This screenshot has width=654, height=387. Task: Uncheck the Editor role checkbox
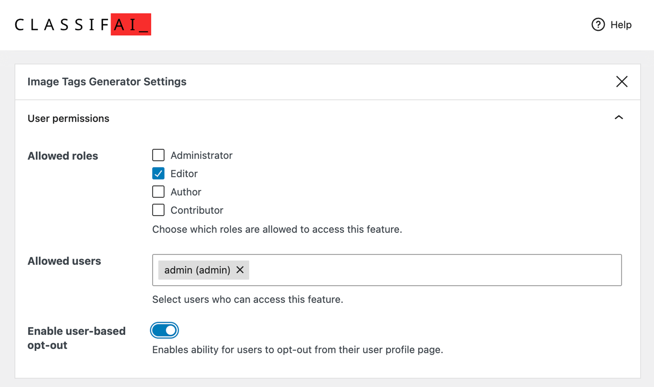pos(158,173)
